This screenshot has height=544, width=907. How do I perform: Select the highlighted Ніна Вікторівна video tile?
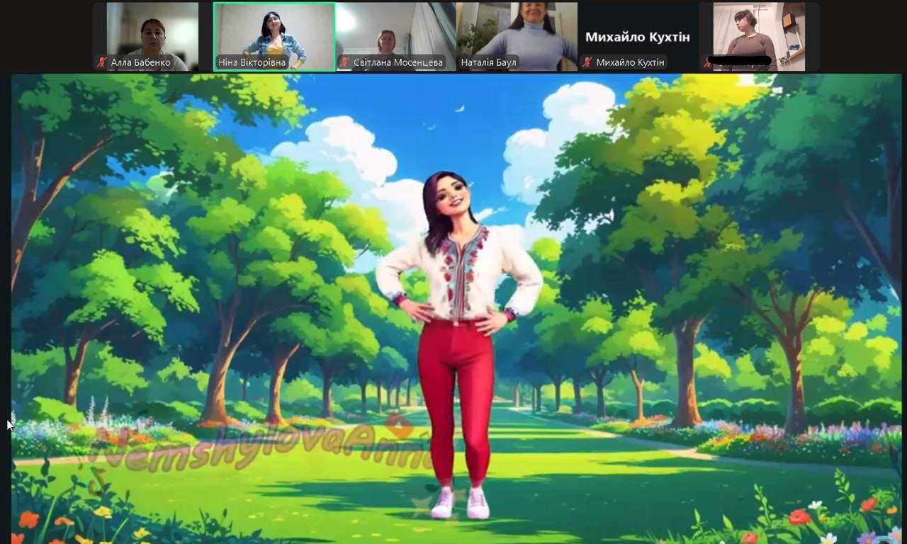[x=274, y=32]
